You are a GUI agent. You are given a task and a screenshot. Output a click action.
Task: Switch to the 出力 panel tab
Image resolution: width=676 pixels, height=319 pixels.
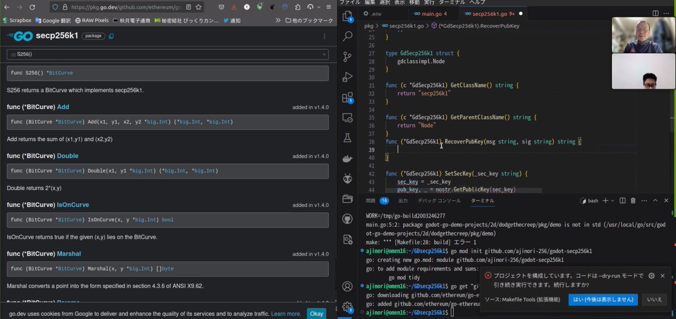[403, 200]
